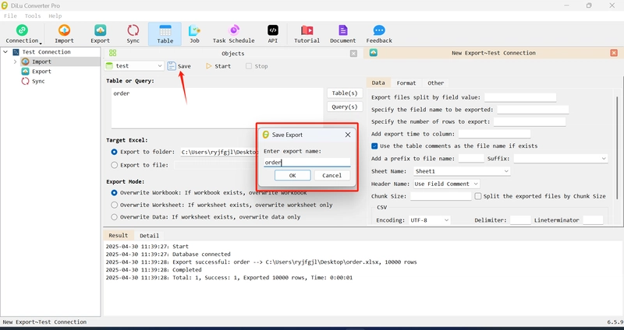Open the Tools menu
The width and height of the screenshot is (624, 330).
(x=33, y=16)
